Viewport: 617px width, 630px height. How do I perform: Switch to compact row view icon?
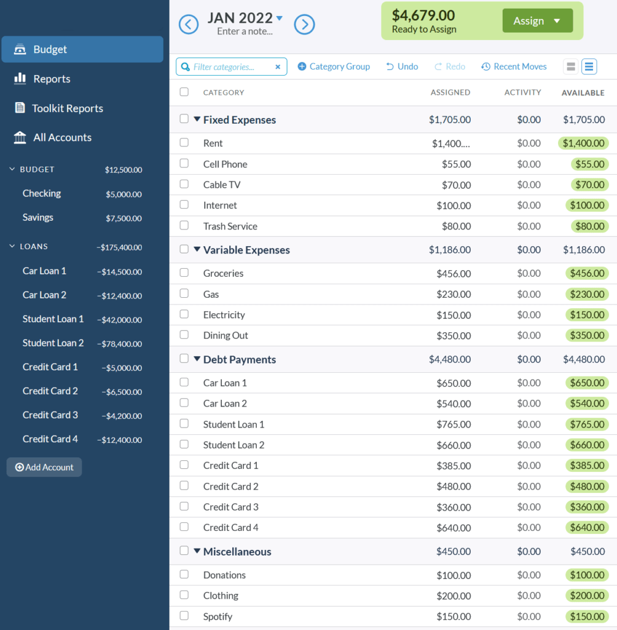point(570,66)
